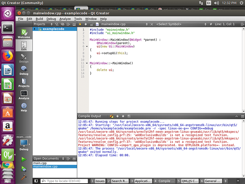
Task: Open the Open Documents view dropdown
Action: 49,159
